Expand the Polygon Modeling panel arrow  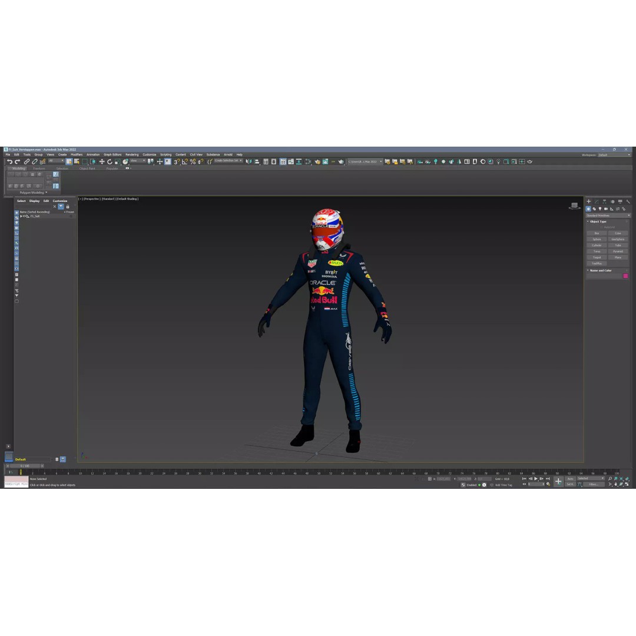pyautogui.click(x=47, y=192)
